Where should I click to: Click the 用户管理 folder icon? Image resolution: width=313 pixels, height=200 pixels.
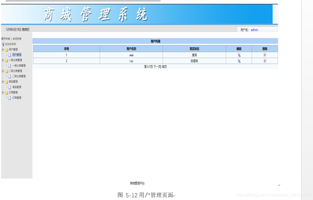click(6, 50)
